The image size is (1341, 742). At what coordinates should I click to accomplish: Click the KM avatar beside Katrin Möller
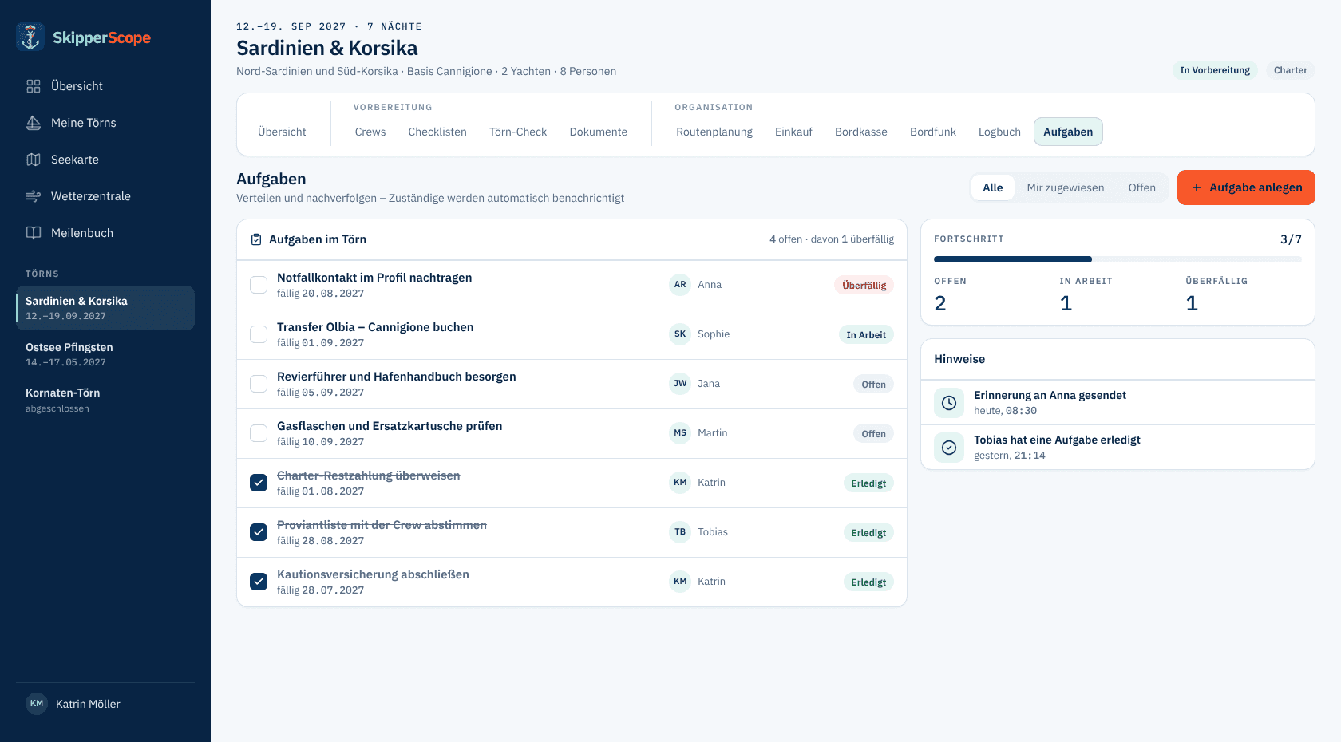pos(37,704)
